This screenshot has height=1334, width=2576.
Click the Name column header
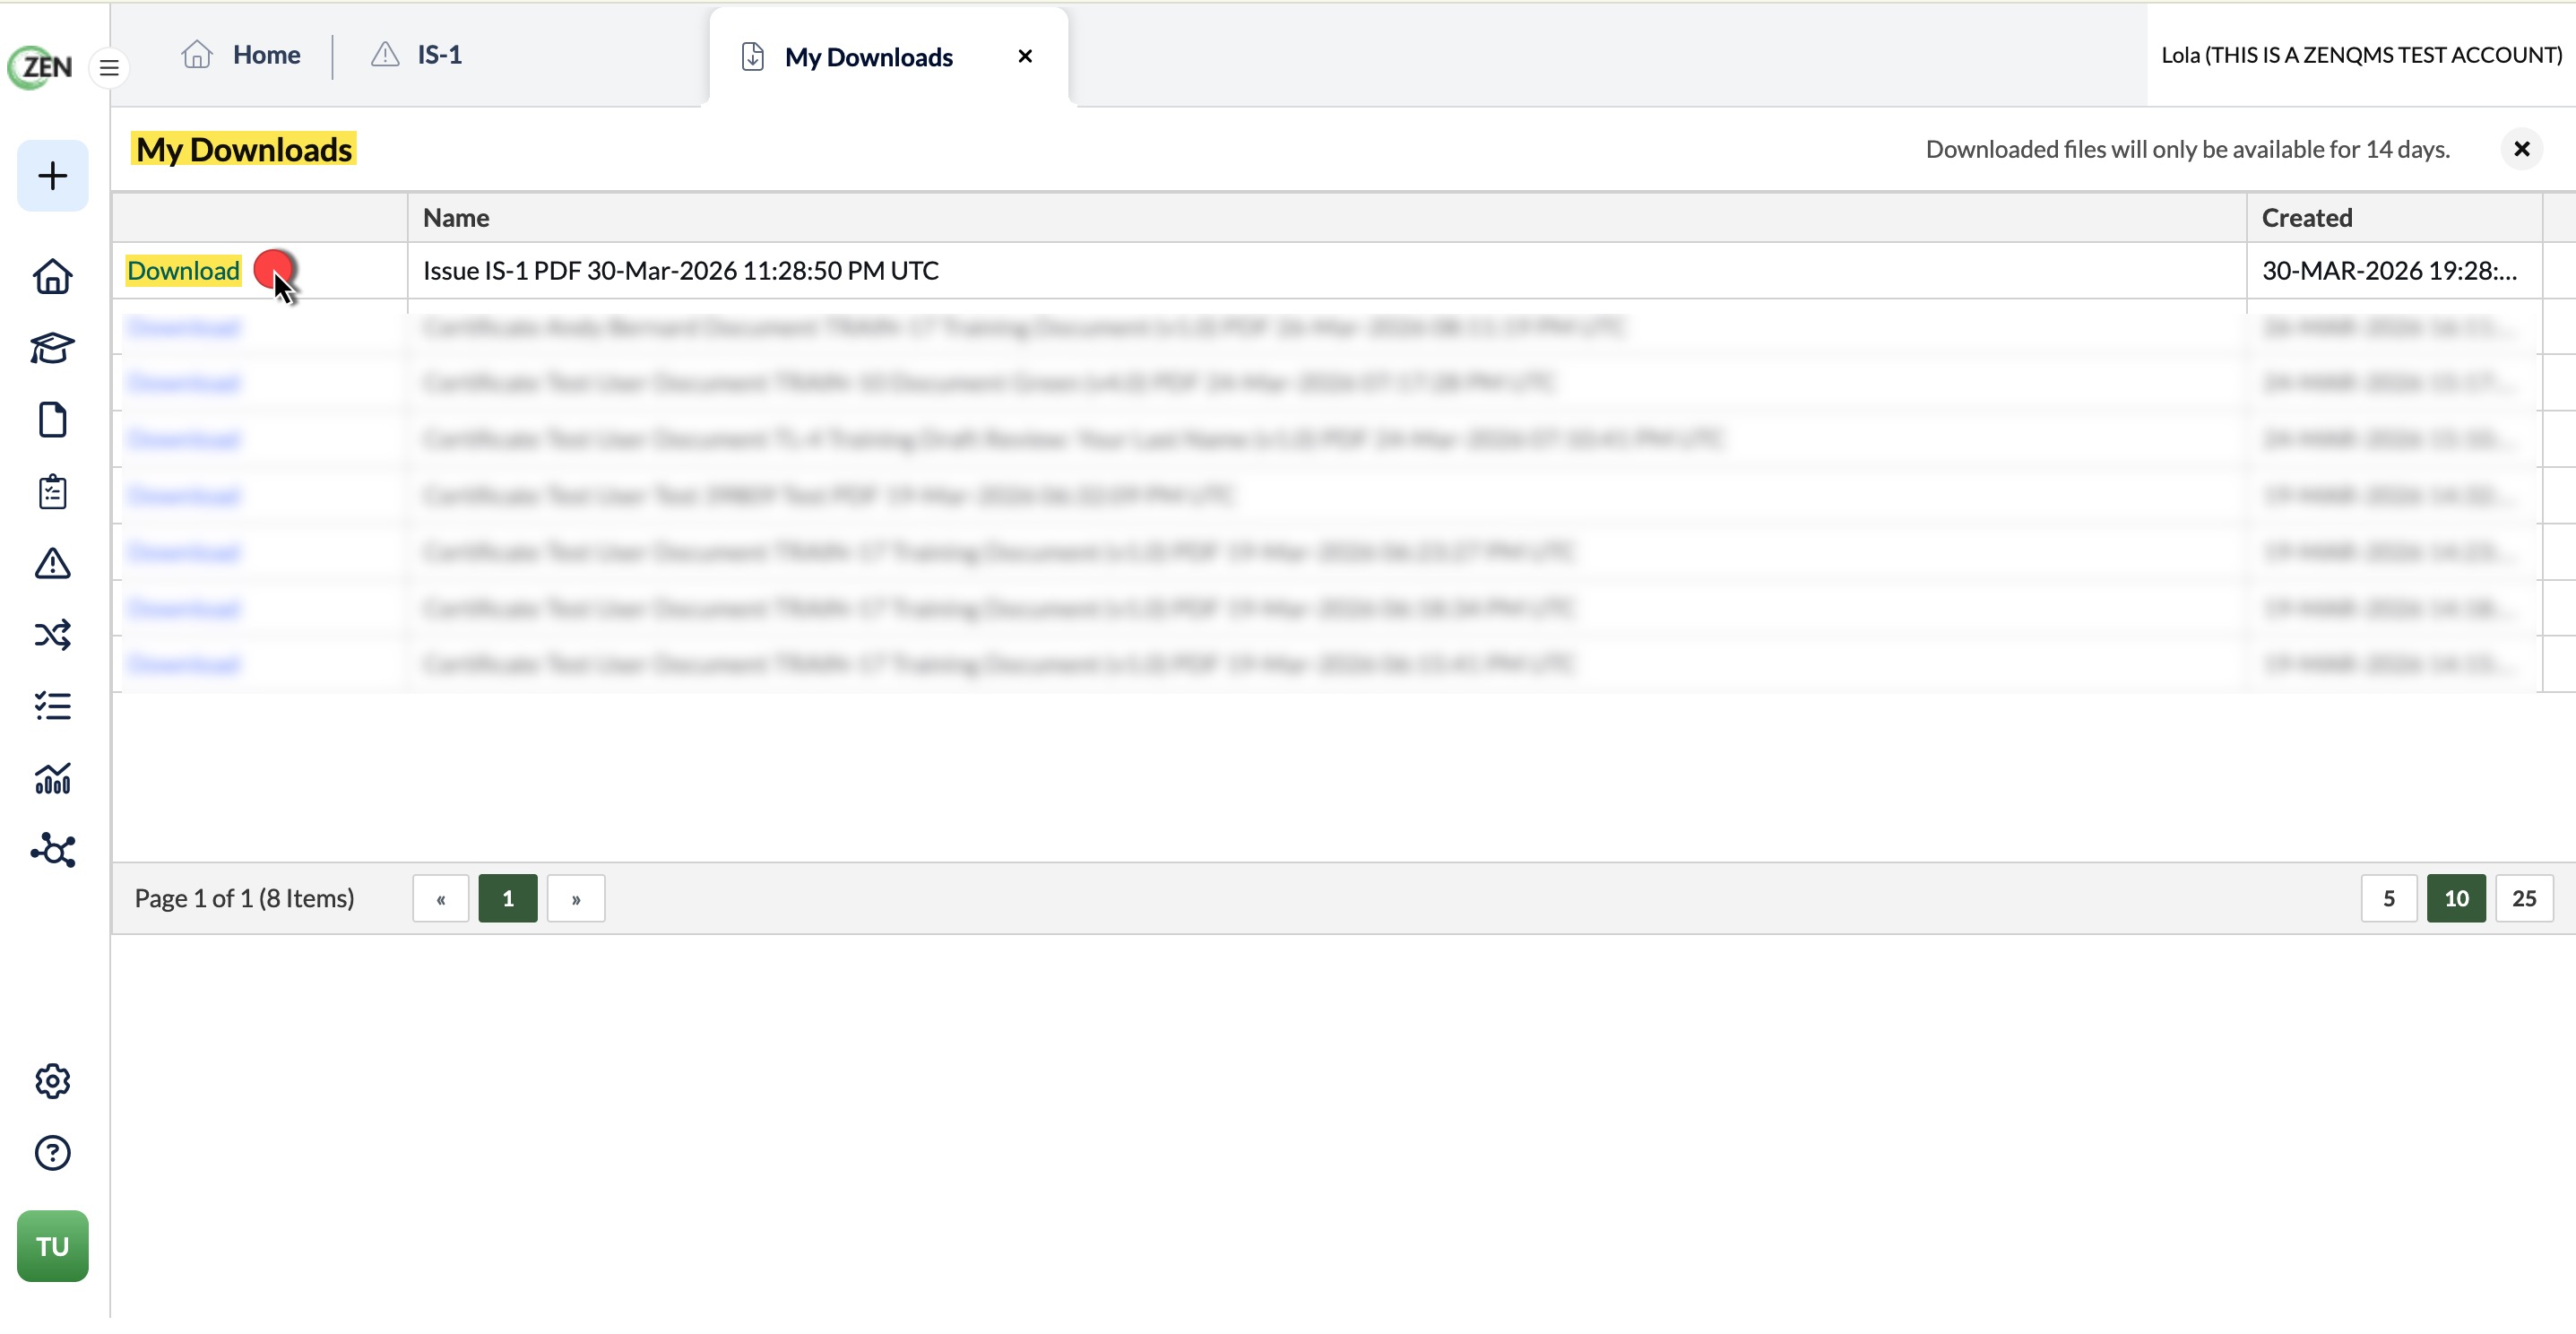click(1327, 218)
